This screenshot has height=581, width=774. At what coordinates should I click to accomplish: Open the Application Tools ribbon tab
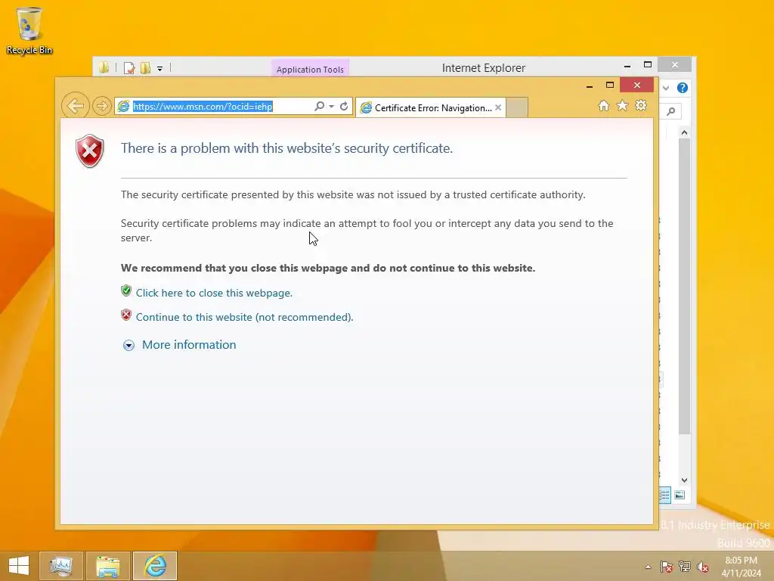click(x=310, y=69)
